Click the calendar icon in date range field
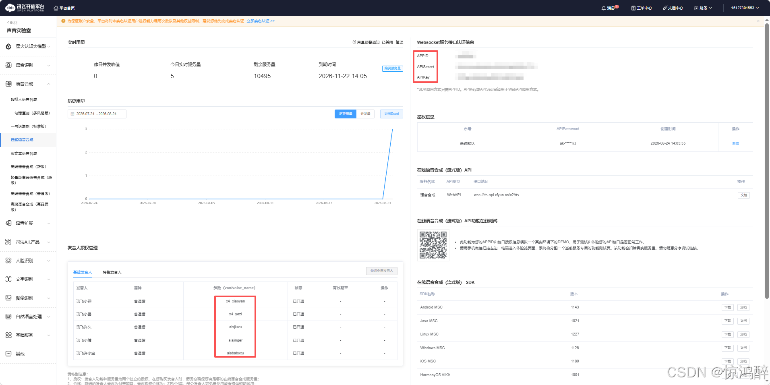Screen dimensions: 770x385 [x=72, y=114]
